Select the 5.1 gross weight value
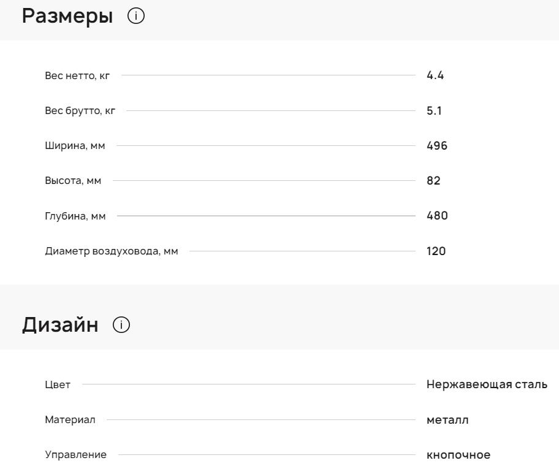559x474 pixels. (434, 111)
